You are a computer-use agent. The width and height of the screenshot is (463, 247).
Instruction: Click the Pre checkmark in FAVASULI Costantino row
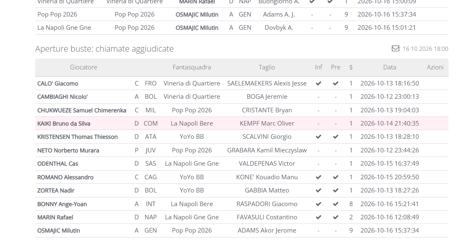click(335, 217)
